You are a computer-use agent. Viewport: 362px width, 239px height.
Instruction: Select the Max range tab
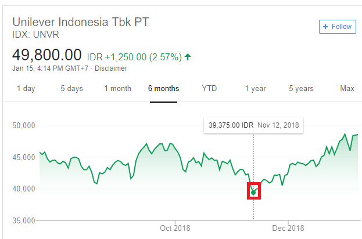347,89
